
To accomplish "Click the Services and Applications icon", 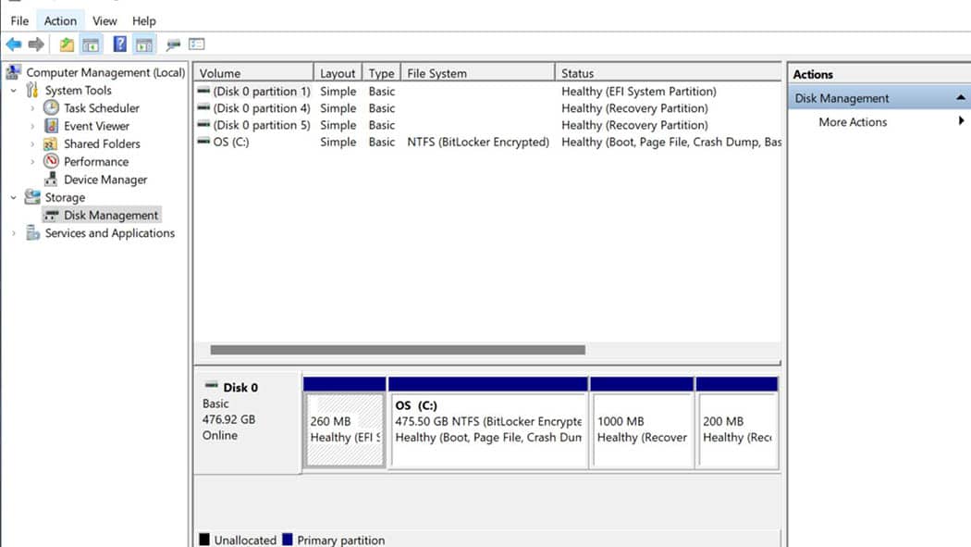I will pyautogui.click(x=32, y=233).
